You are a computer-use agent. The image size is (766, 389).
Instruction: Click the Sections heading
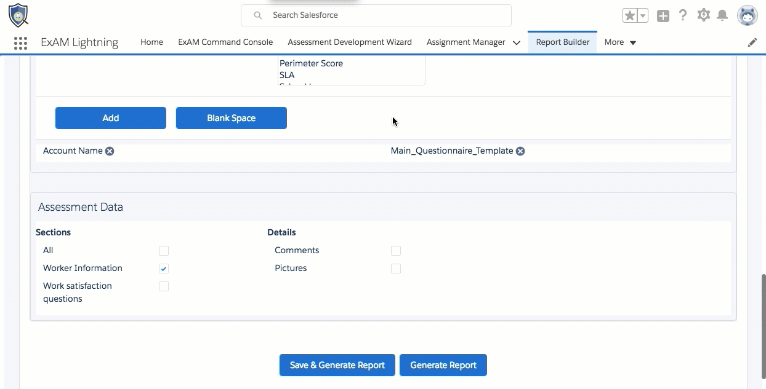point(53,232)
